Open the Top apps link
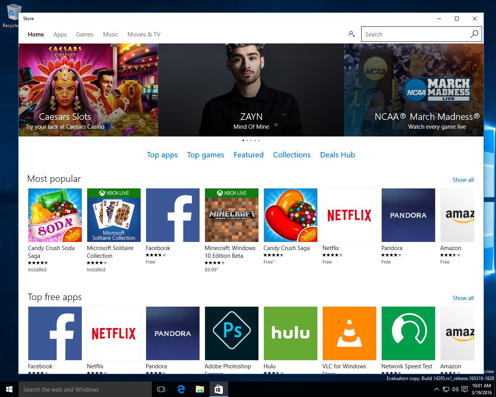 tap(162, 155)
